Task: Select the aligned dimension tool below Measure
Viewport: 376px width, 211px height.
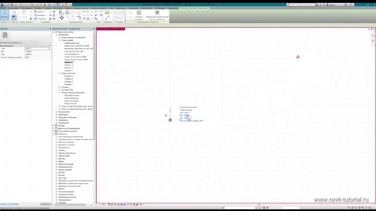Action: 107,18
